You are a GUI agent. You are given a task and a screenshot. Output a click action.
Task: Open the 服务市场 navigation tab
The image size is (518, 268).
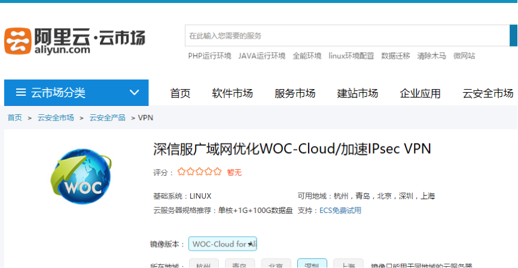pos(295,93)
